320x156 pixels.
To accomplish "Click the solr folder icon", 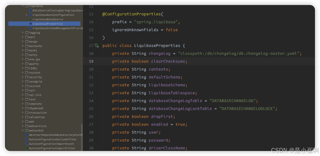I will [x=27, y=90].
